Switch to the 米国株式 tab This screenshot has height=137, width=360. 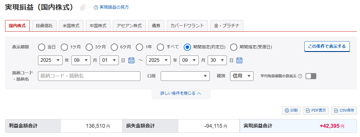point(71,26)
